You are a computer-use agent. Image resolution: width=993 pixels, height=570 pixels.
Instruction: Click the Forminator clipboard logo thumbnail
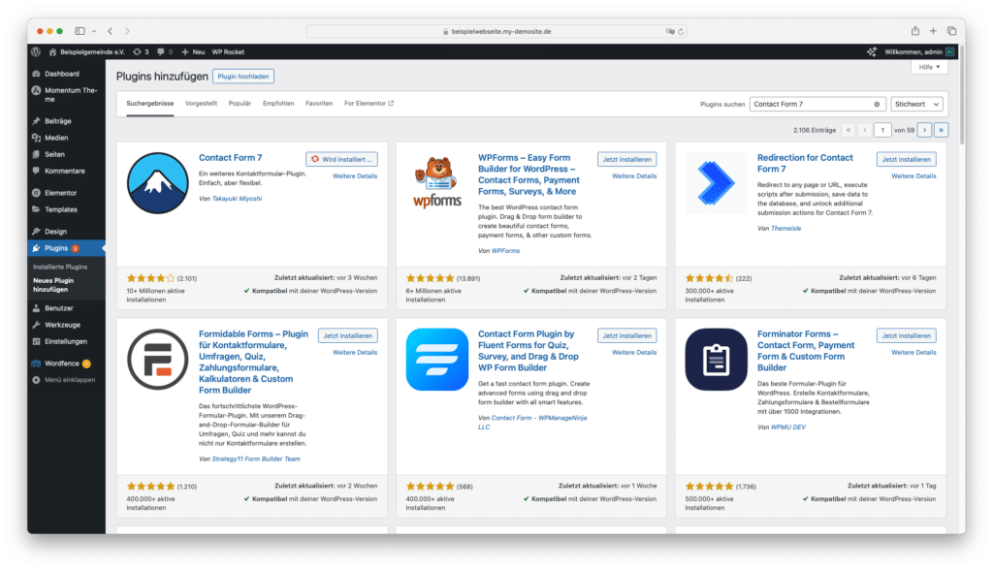coord(716,360)
